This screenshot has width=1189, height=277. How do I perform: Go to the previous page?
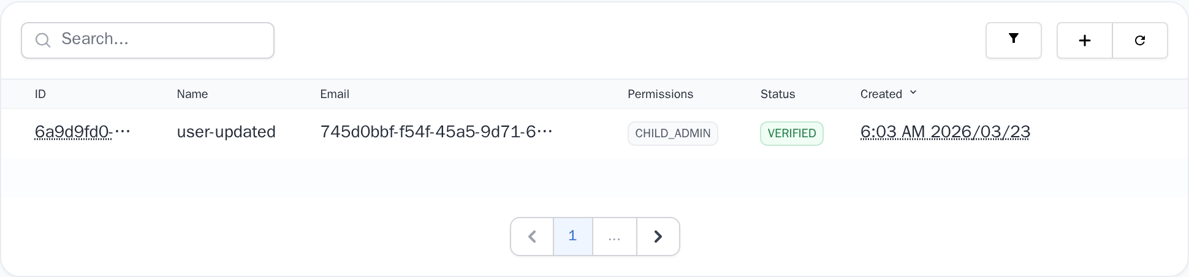tap(532, 237)
